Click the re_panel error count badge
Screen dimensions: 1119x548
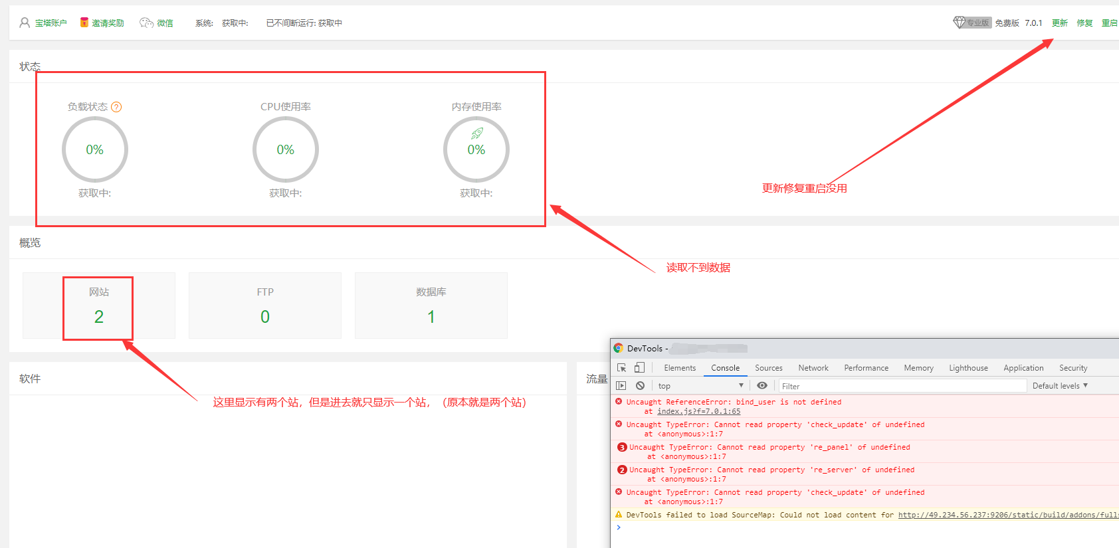coord(622,447)
